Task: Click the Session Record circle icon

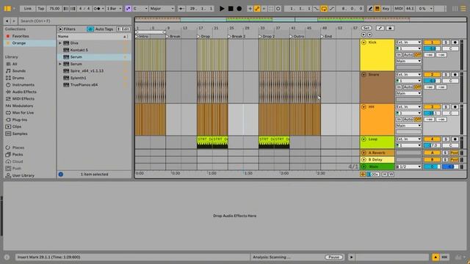Action: click(278, 9)
